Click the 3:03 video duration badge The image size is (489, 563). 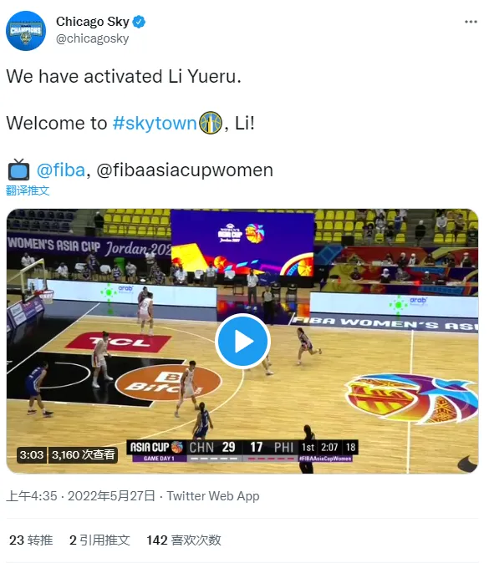point(32,455)
